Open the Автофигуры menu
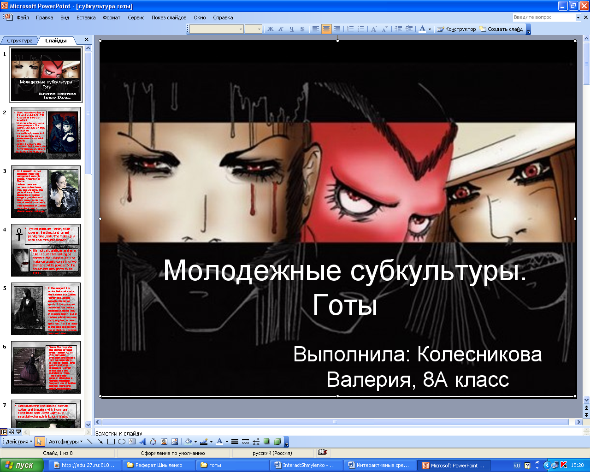590x472 pixels. point(66,442)
